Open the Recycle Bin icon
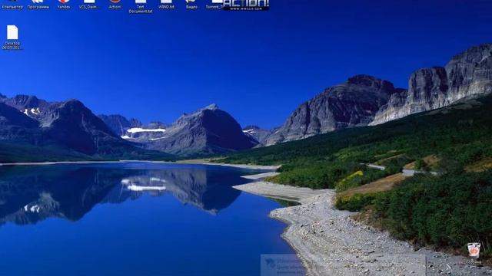The image size is (492, 276). [474, 253]
